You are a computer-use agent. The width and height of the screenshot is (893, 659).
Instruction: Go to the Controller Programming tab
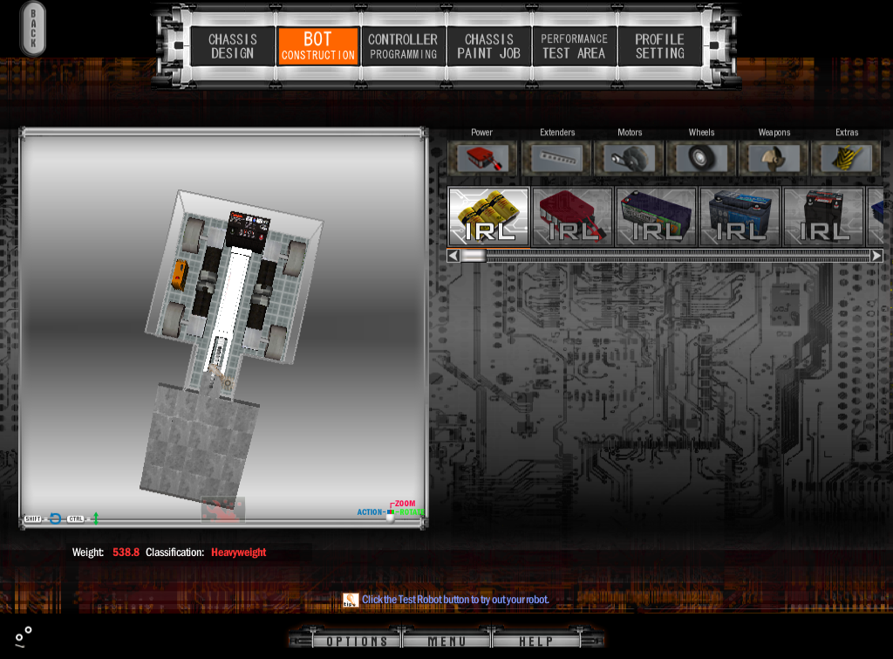[403, 46]
